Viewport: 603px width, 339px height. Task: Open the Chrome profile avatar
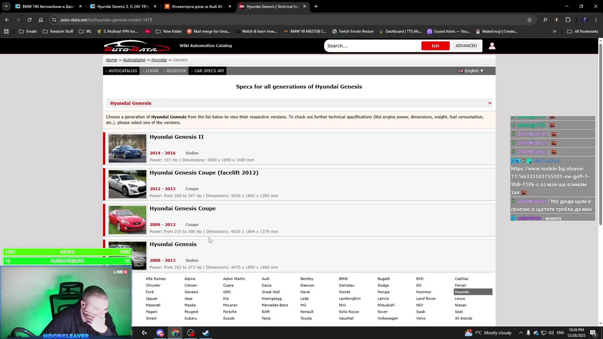585,20
